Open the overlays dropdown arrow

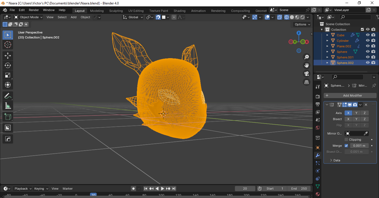(x=272, y=17)
